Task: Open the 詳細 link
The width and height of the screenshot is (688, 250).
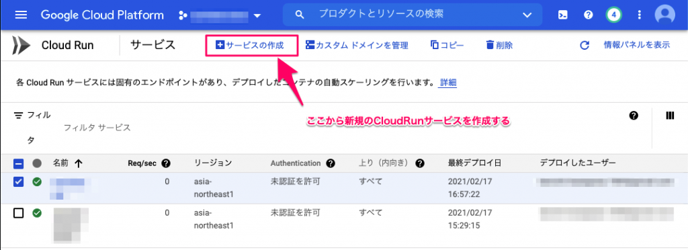Action: pyautogui.click(x=447, y=83)
